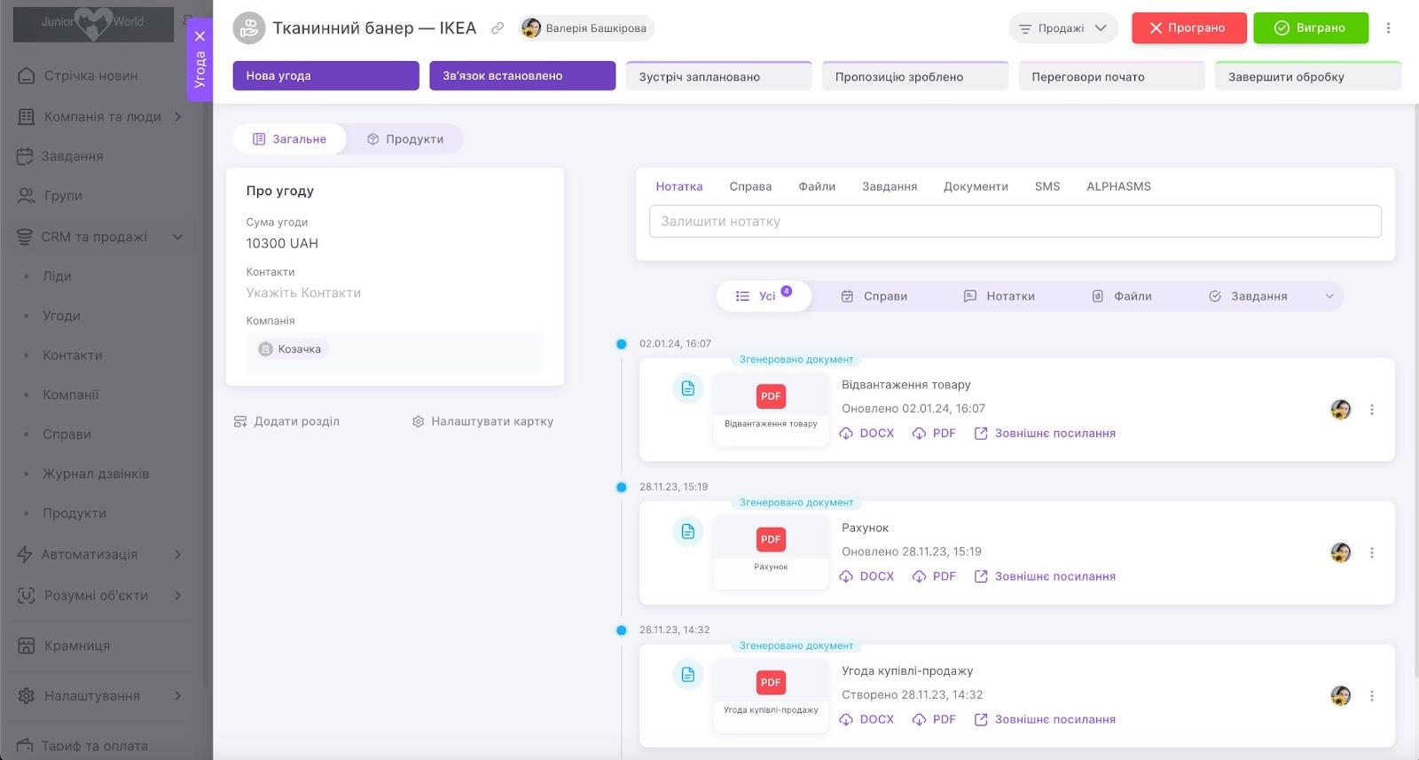1419x760 pixels.
Task: Open the Відвантаження товару PDF thumbnail
Action: pyautogui.click(x=771, y=408)
